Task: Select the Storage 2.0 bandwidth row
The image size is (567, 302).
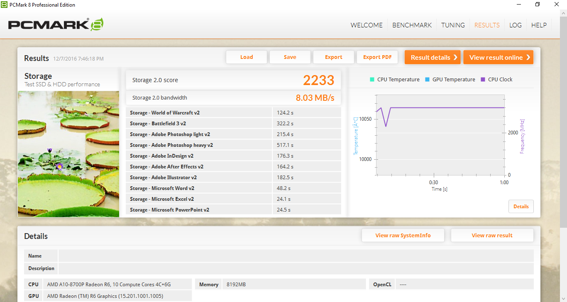Action: coord(233,98)
